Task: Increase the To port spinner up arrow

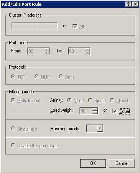Action: (x=87, y=50)
